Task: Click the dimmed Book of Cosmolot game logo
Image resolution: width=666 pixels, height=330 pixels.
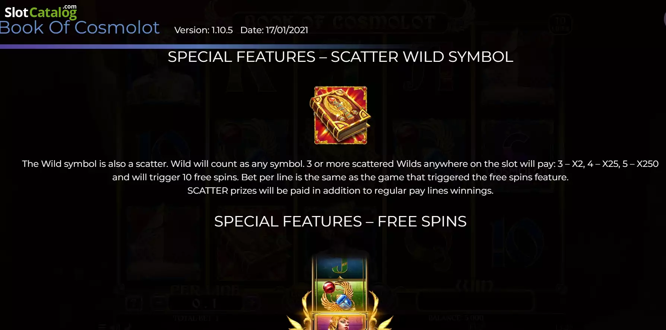Action: (340, 22)
